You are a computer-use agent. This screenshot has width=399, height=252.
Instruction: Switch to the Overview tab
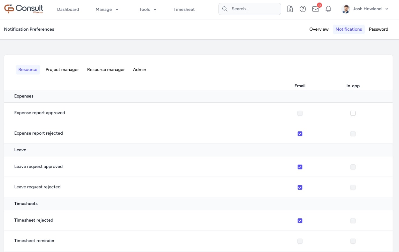click(319, 29)
